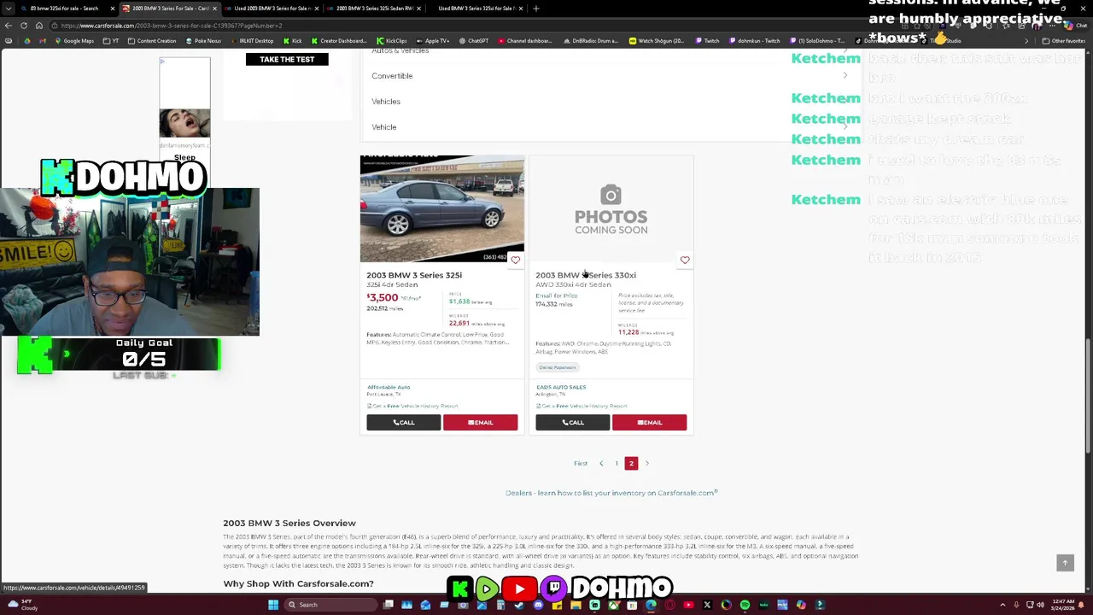The width and height of the screenshot is (1093, 615).
Task: Open Opera browser from the taskbar
Action: (669, 605)
